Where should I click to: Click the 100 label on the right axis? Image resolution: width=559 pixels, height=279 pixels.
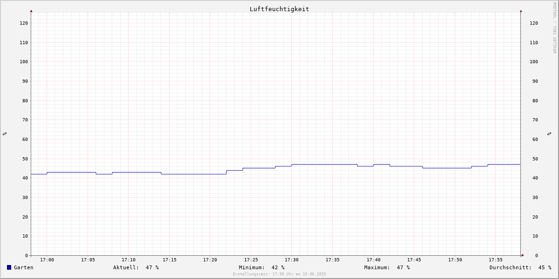[534, 62]
